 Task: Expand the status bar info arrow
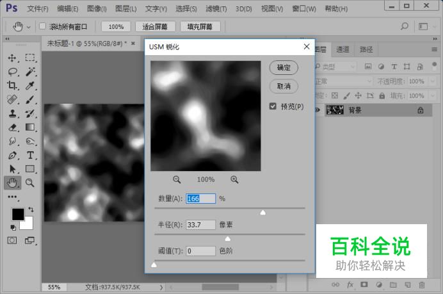point(161,287)
